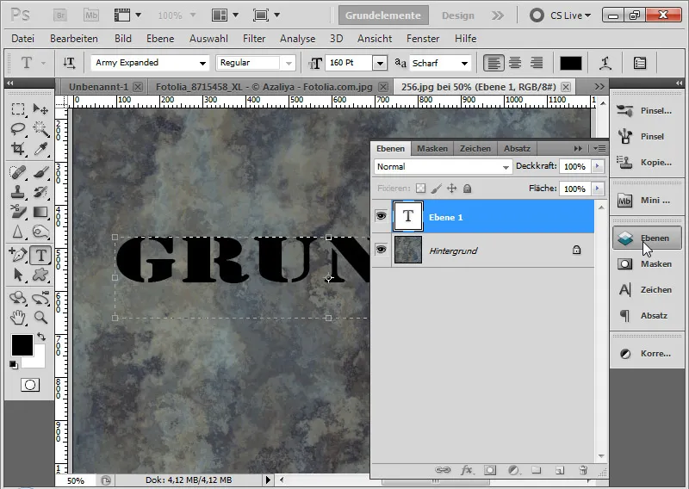689x489 pixels.
Task: Select the Move tool
Action: [x=40, y=109]
